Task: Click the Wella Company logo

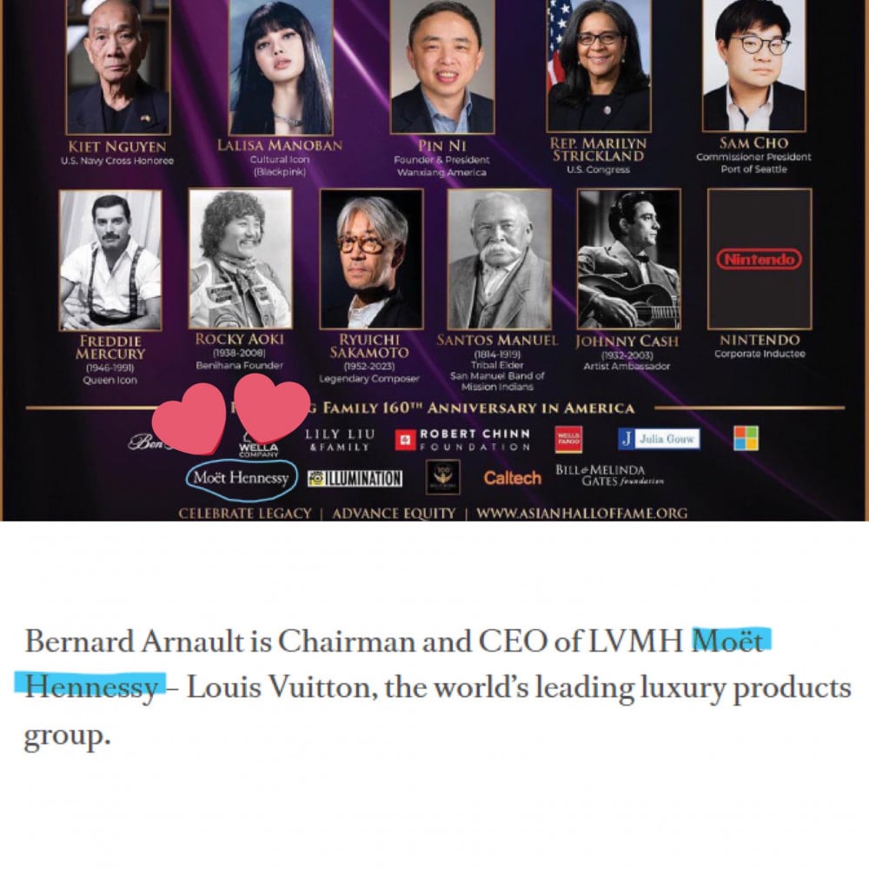Action: pyautogui.click(x=258, y=446)
